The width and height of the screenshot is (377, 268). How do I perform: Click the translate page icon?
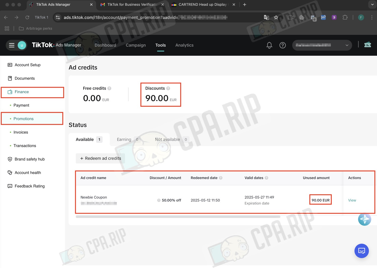[x=266, y=17]
